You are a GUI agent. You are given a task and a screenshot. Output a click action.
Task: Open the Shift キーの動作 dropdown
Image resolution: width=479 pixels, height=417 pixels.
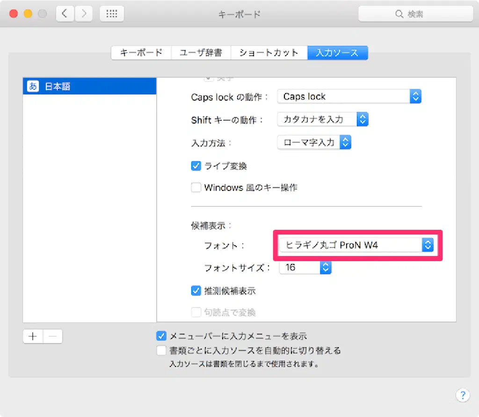pyautogui.click(x=323, y=119)
